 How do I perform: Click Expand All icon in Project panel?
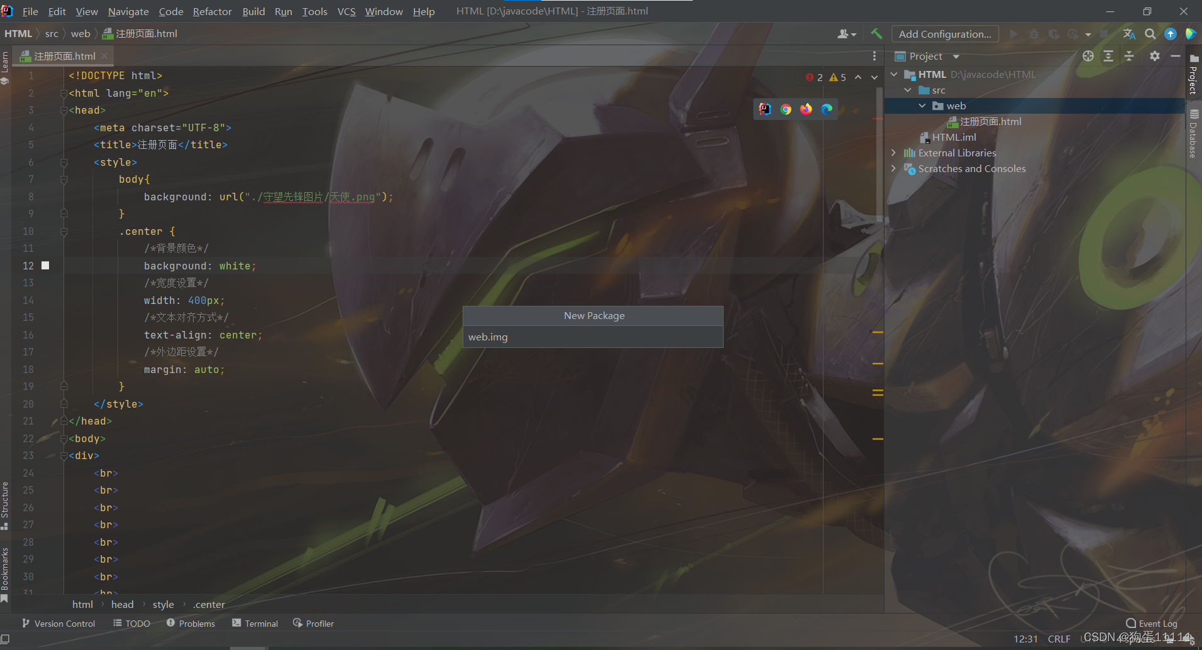pos(1108,56)
